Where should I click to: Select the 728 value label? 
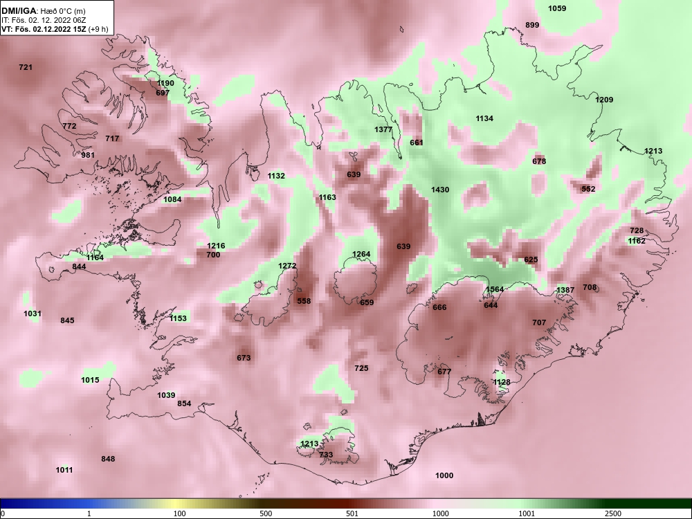click(637, 231)
